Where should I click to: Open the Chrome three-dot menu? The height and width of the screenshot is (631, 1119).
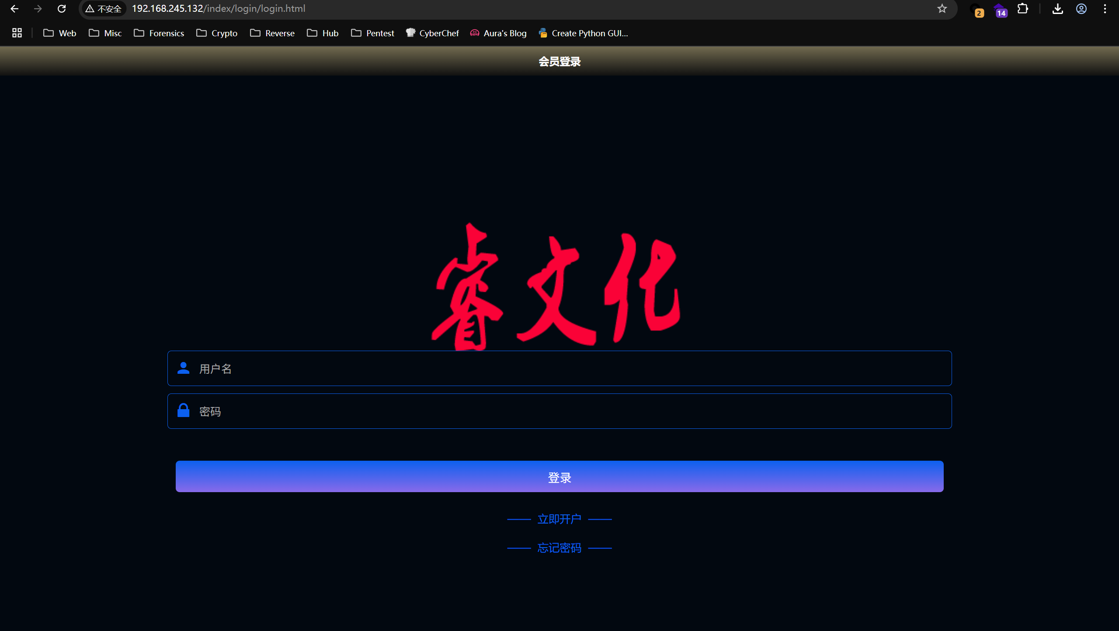click(x=1105, y=9)
